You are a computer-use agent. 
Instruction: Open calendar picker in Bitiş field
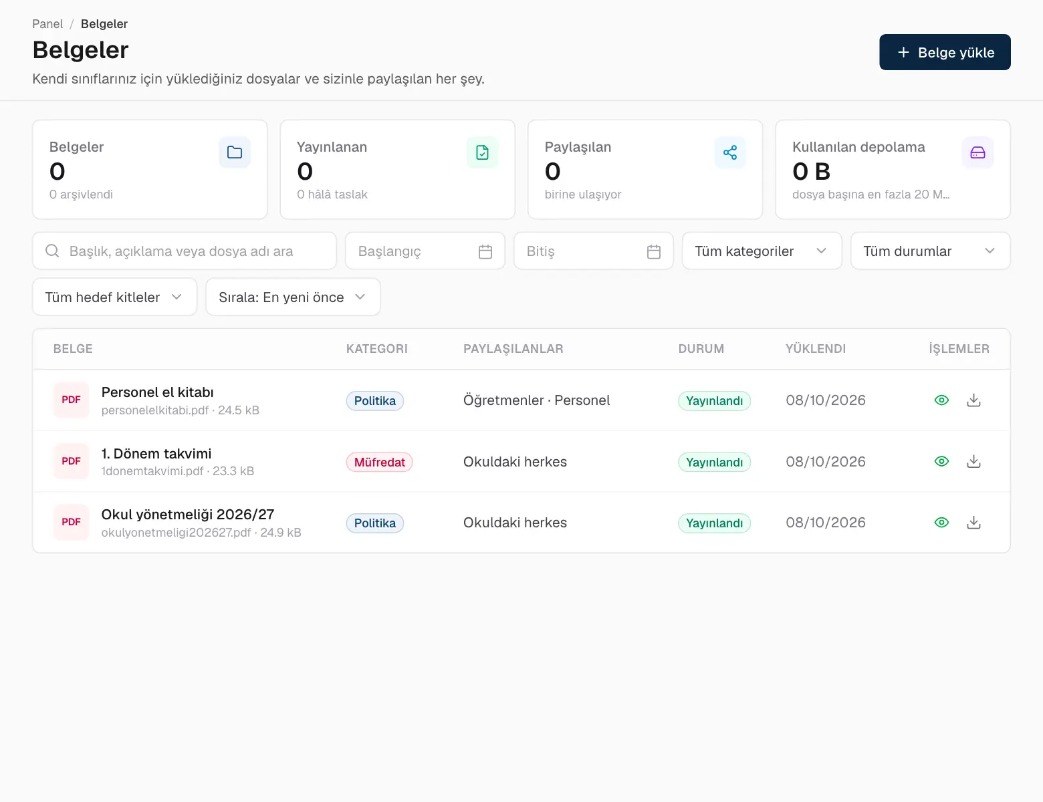654,251
